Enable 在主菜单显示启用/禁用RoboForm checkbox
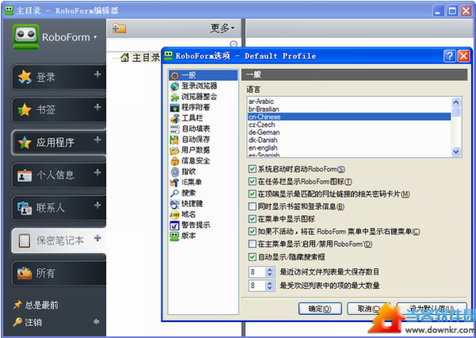Viewport: 476px width, 338px height. pyautogui.click(x=252, y=244)
